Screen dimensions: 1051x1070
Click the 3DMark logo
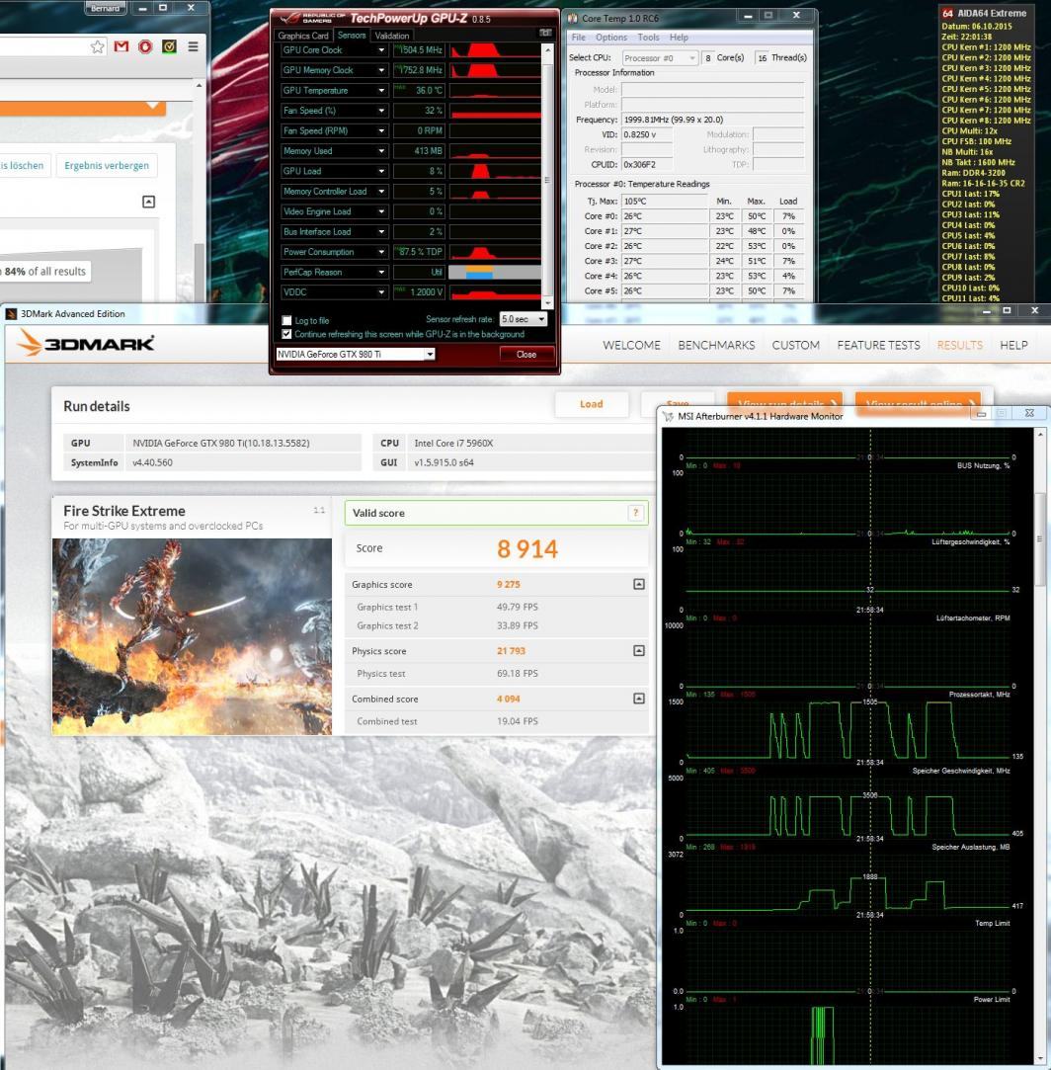(85, 343)
